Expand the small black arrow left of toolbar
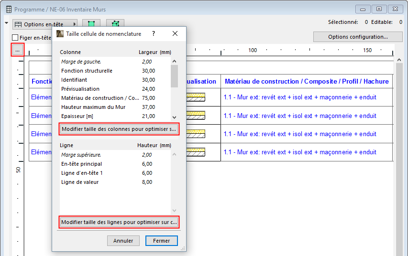 (7, 23)
